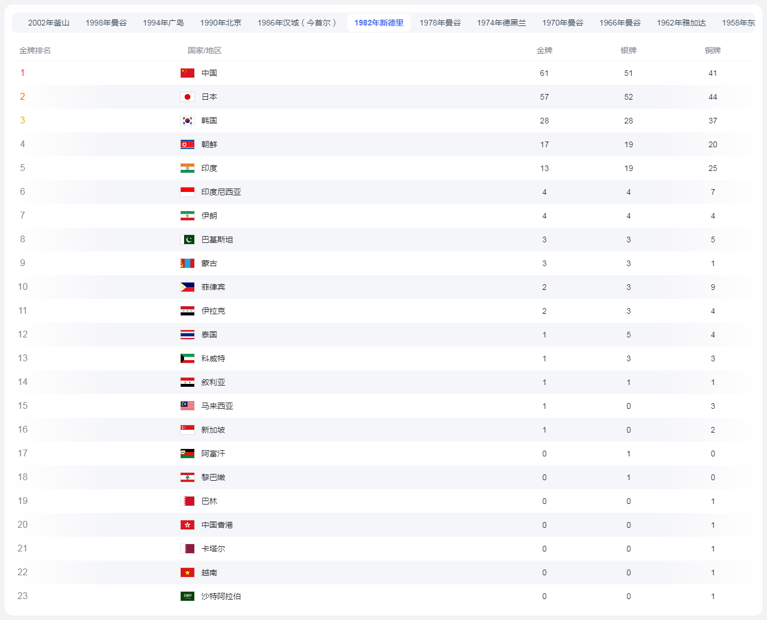Image resolution: width=767 pixels, height=620 pixels.
Task: Click country name 马来西亚
Action: pyautogui.click(x=218, y=406)
